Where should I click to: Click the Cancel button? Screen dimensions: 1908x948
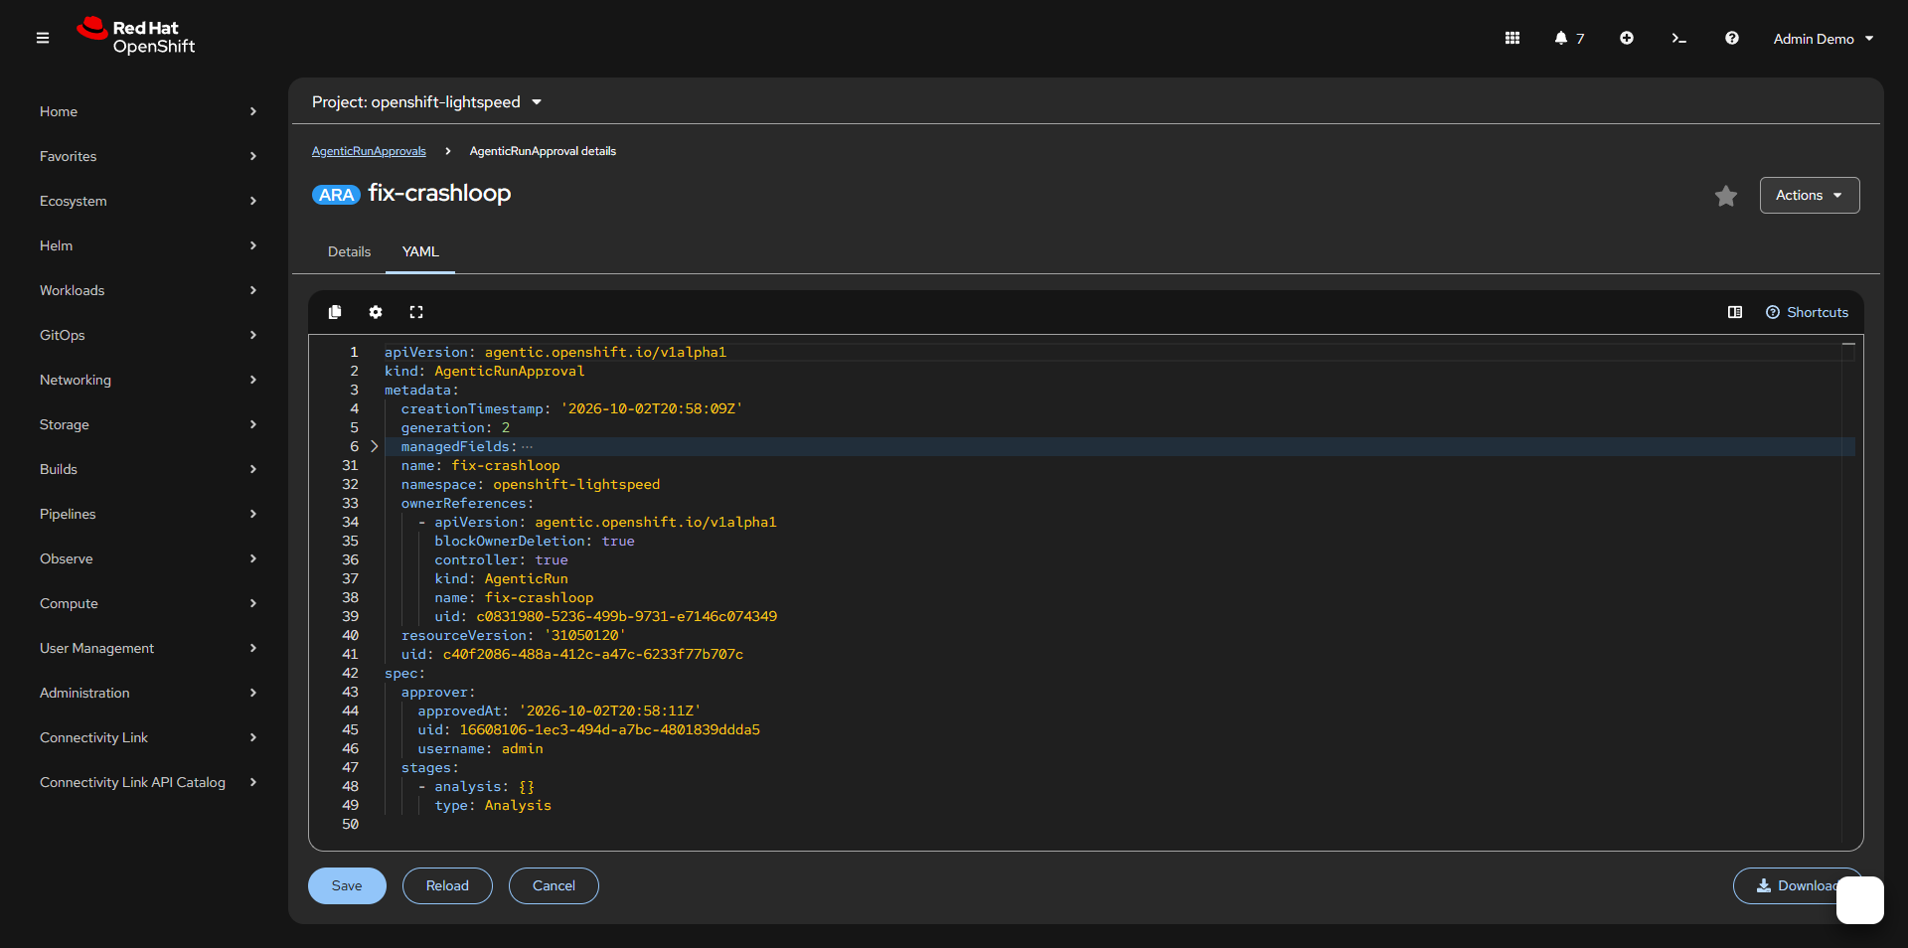coord(554,885)
